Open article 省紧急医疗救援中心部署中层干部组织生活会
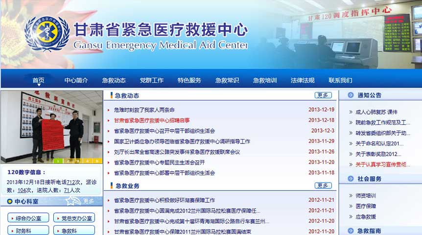 tap(164, 173)
